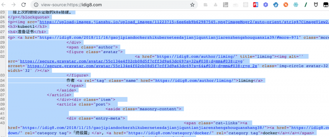The width and height of the screenshot is (329, 137).
Task: Click the site information icon
Action: [x=36, y=5]
